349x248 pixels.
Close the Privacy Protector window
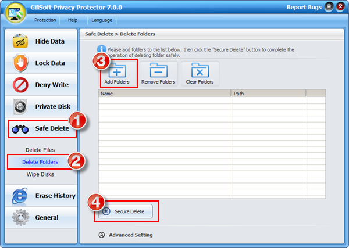(340, 7)
